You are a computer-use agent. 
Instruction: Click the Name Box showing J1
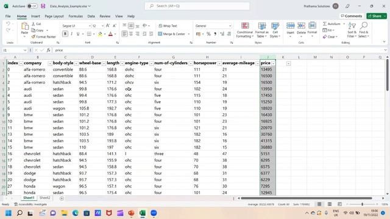pos(15,50)
